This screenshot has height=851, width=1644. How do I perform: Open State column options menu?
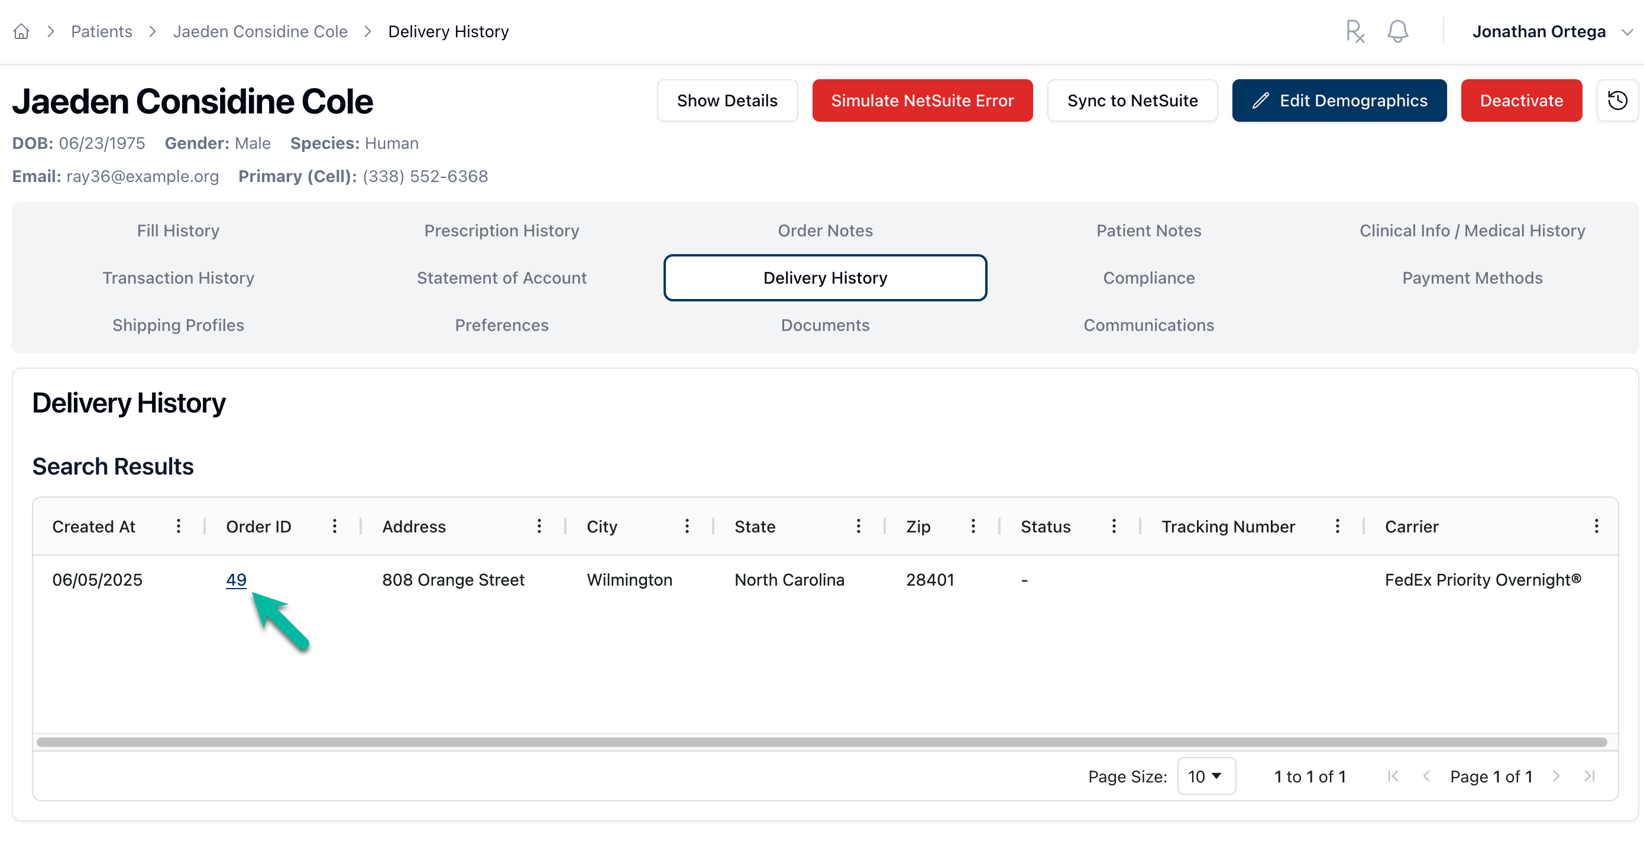pyautogui.click(x=859, y=527)
